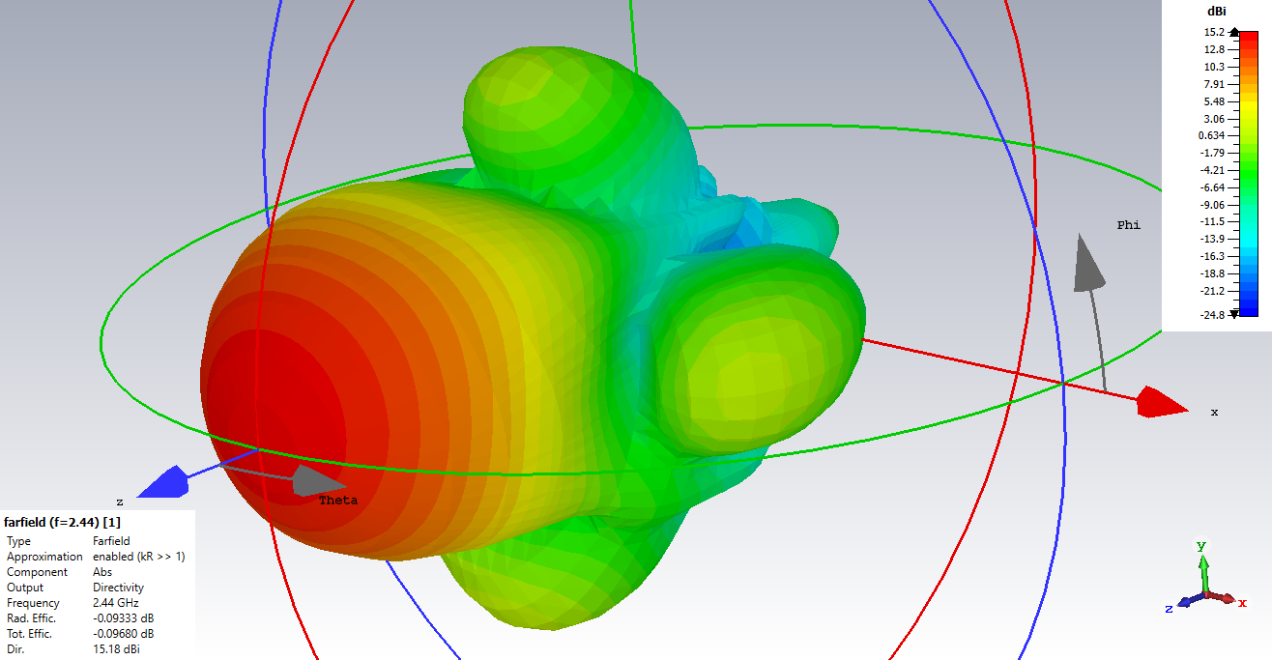Click the dark blue bottom of the color scale

(1249, 307)
